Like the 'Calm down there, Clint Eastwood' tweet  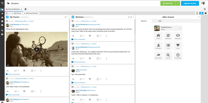(x=24, y=91)
